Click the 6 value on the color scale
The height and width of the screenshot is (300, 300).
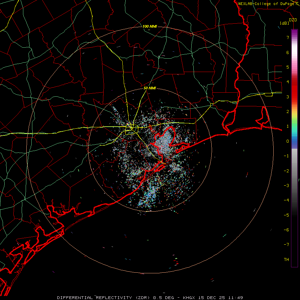pos(288,52)
